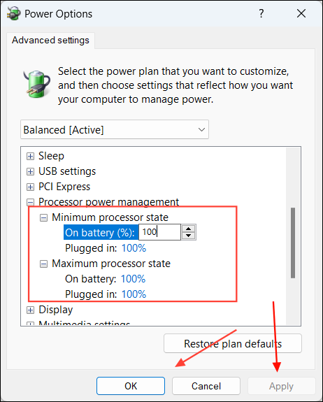Expand the USB settings node

click(x=30, y=171)
